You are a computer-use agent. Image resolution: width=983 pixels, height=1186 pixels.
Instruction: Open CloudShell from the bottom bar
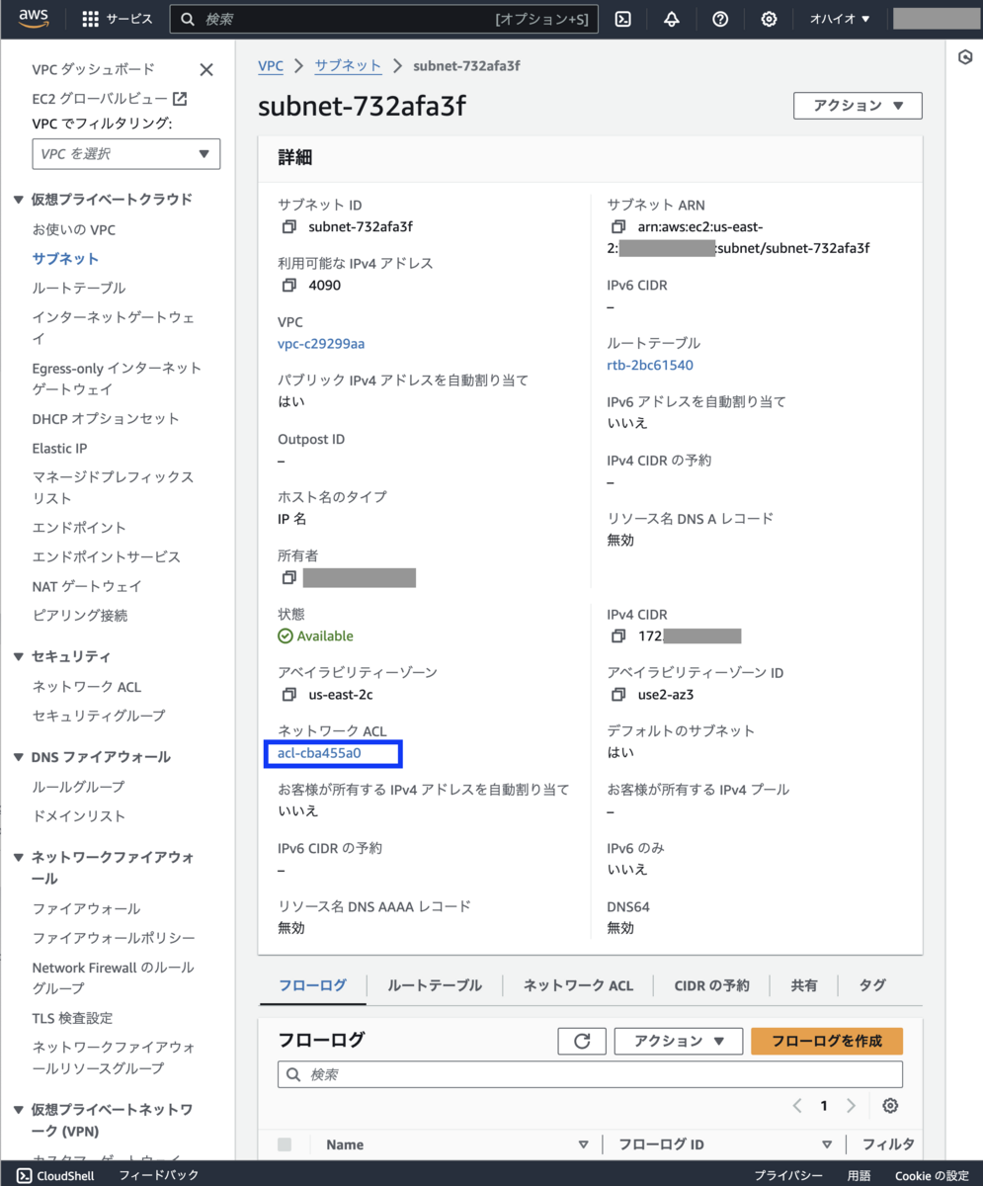(55, 1175)
